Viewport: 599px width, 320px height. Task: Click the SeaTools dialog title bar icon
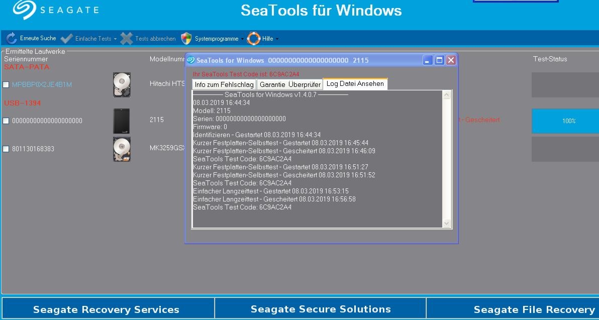tap(190, 60)
